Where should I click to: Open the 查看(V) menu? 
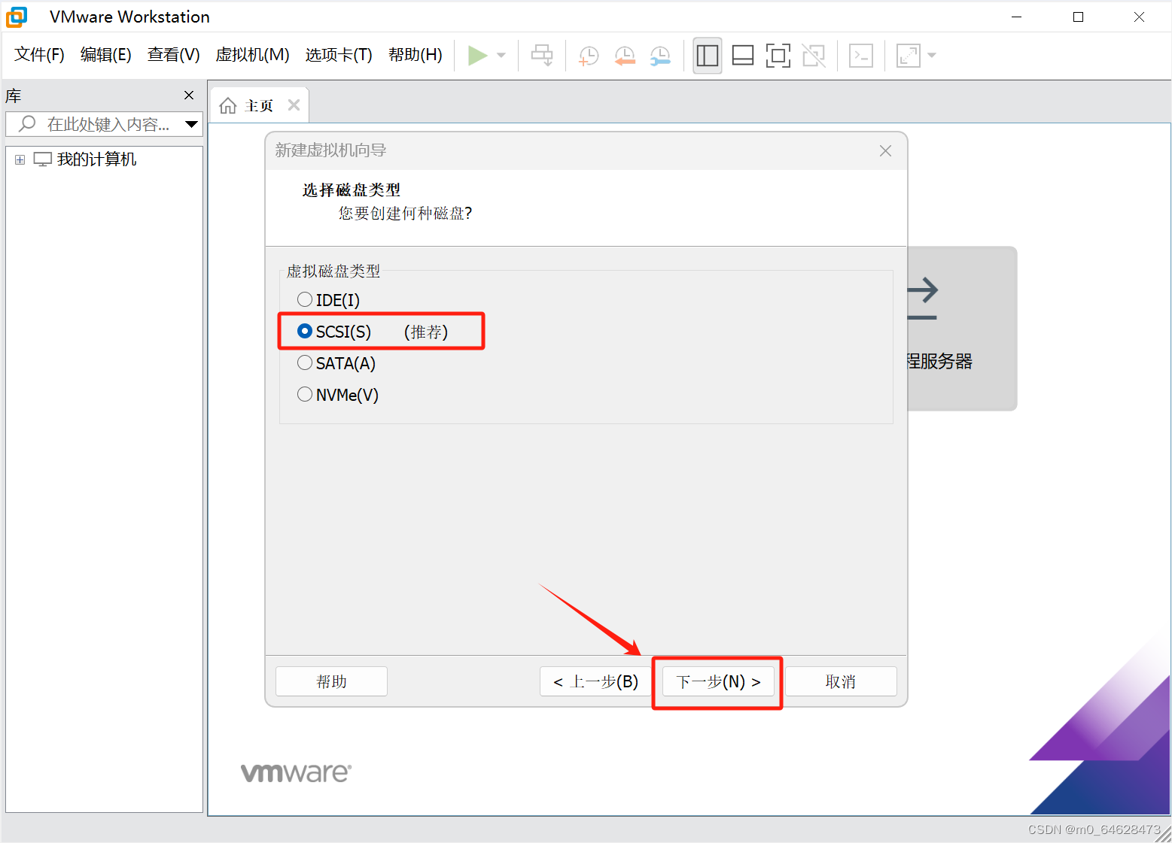click(174, 55)
